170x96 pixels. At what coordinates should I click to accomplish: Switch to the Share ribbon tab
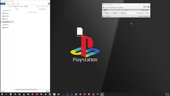pos(13,4)
